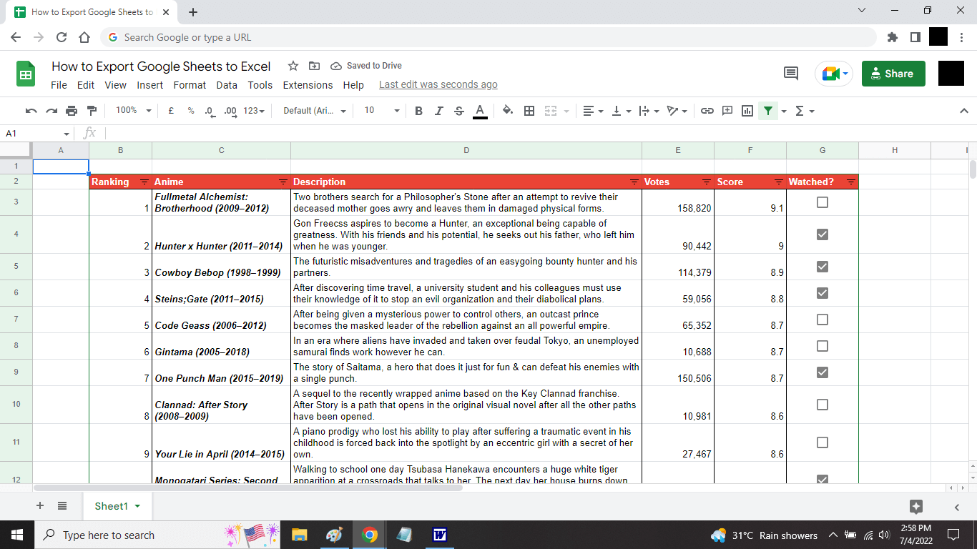Viewport: 977px width, 549px height.
Task: Open the functions sigma icon
Action: point(799,111)
